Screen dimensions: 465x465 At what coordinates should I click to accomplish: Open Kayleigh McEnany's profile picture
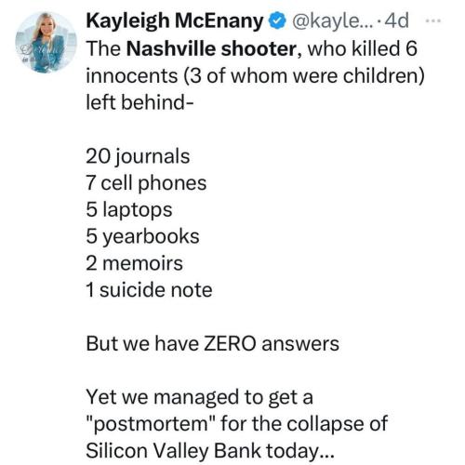[x=46, y=43]
